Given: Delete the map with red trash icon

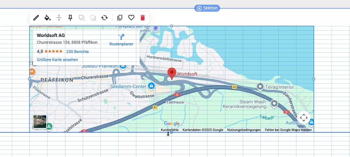Looking at the screenshot, I should tap(143, 18).
